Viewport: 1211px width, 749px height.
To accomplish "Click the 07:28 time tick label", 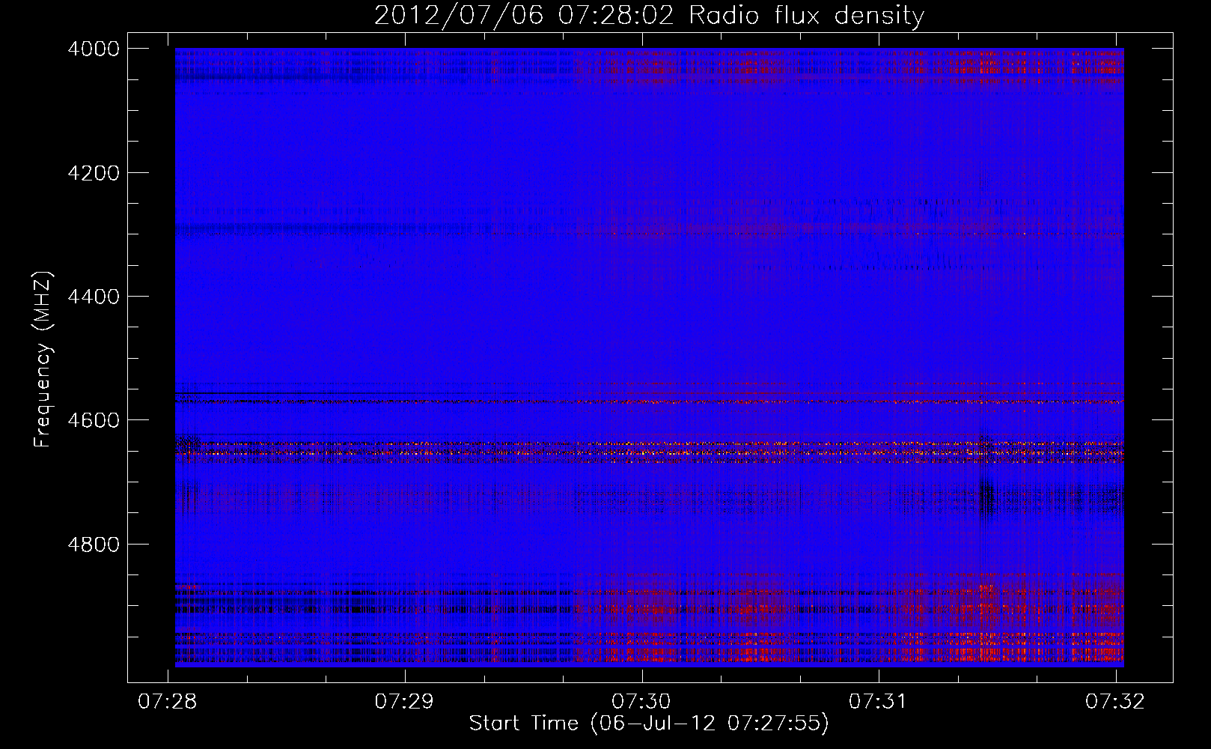I will click(x=168, y=701).
